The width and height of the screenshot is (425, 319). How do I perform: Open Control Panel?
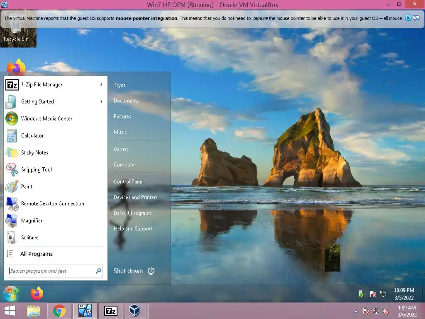point(129,182)
